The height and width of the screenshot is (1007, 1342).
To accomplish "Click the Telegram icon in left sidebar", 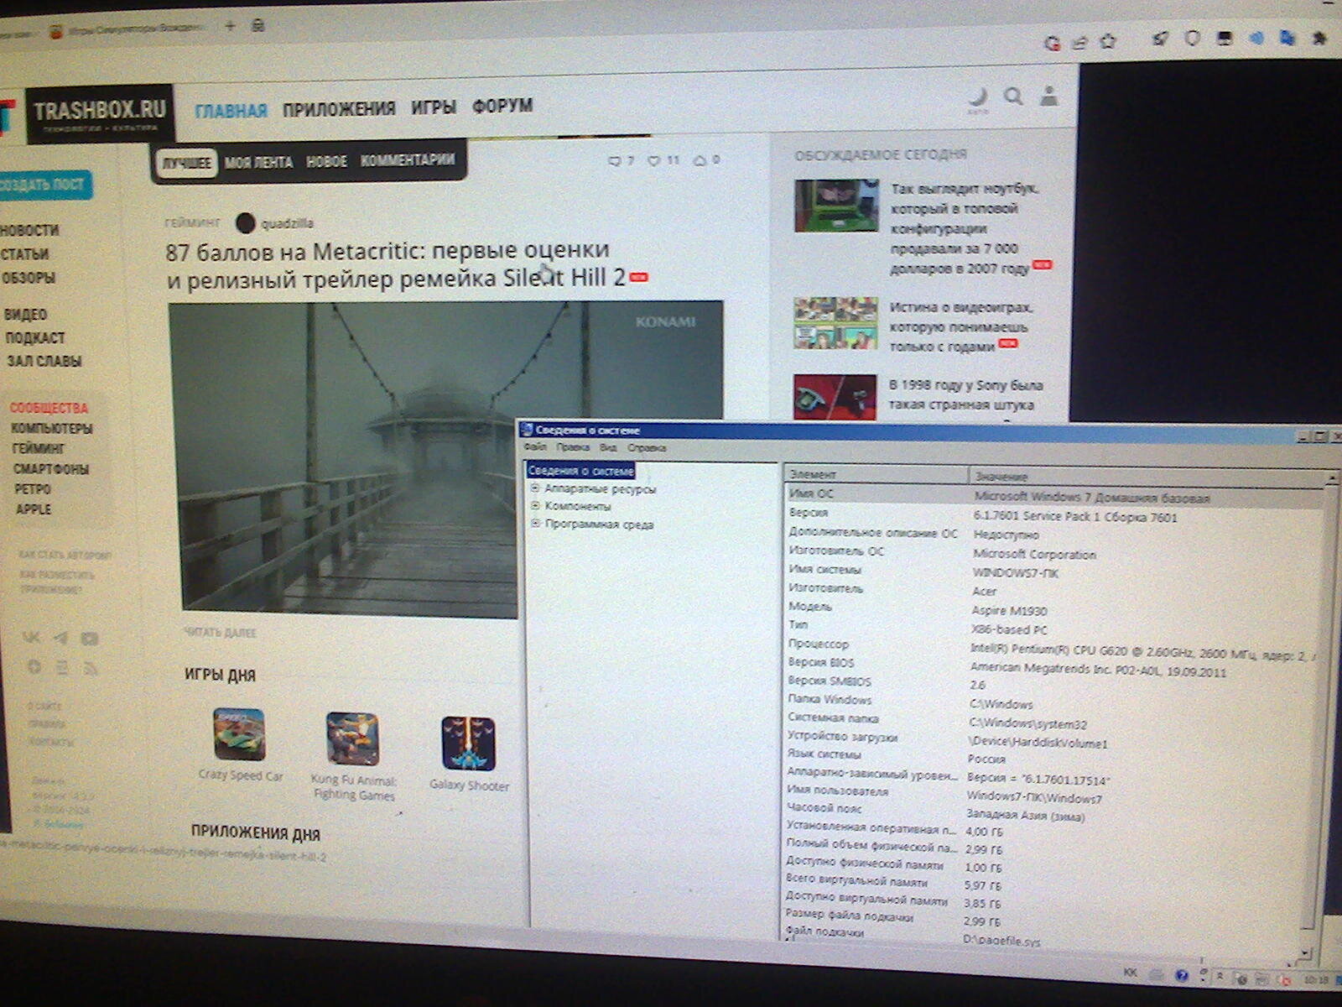I will click(x=60, y=638).
